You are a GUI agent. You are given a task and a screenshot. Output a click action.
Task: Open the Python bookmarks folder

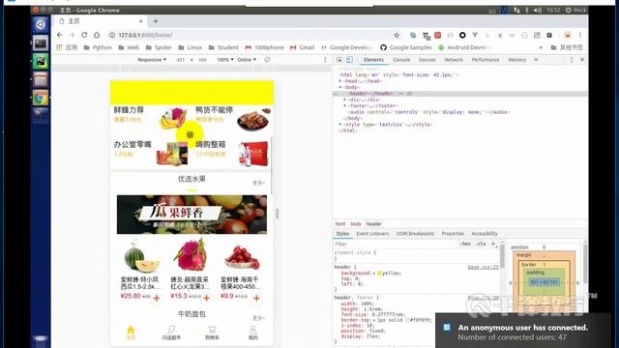point(98,47)
